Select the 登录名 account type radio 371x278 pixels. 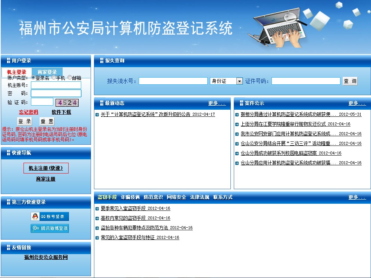click(x=33, y=78)
